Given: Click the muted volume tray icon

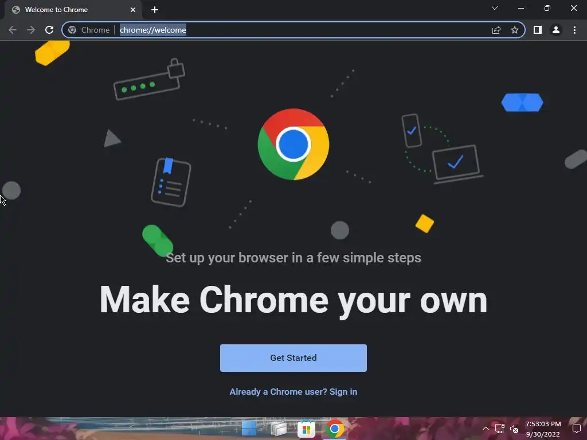Looking at the screenshot, I should pyautogui.click(x=514, y=429).
